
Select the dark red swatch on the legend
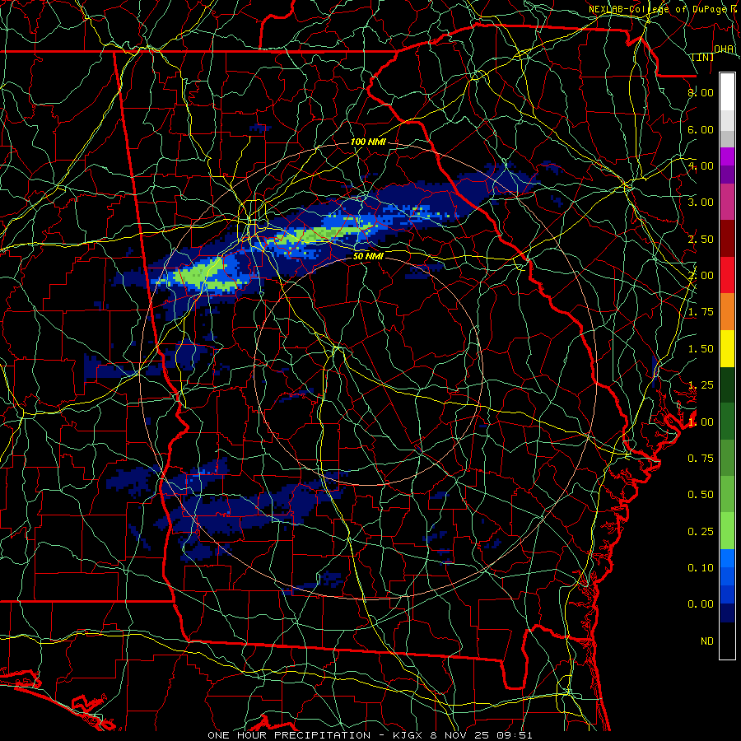pos(727,239)
